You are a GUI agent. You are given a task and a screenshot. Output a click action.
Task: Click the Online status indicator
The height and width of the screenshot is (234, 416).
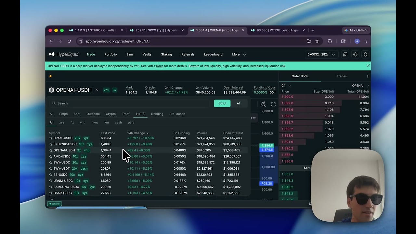(54, 204)
